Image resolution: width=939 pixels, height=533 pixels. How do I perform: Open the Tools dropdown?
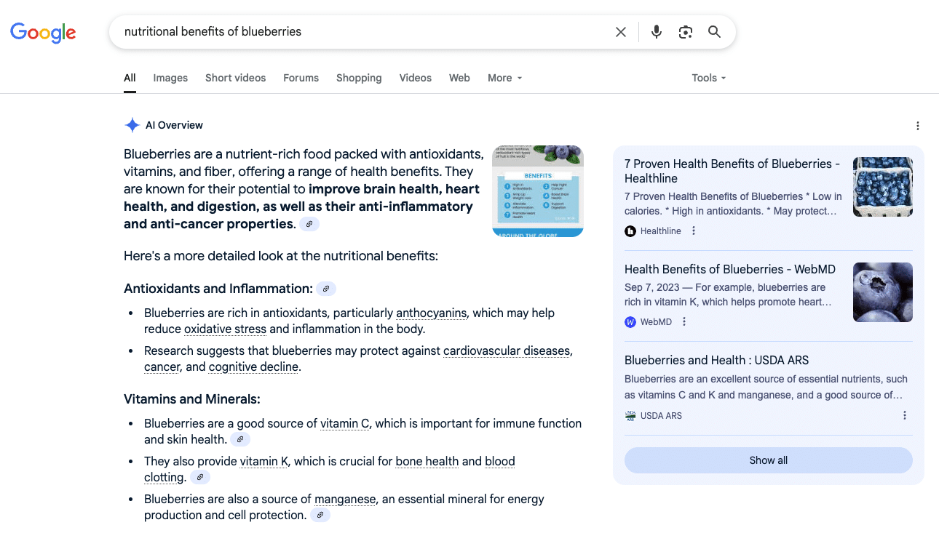click(709, 78)
